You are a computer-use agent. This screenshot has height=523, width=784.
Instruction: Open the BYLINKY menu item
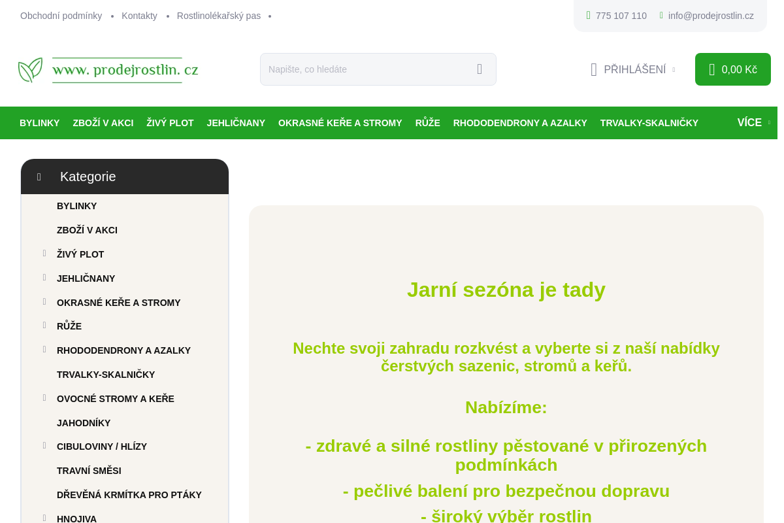(x=40, y=123)
